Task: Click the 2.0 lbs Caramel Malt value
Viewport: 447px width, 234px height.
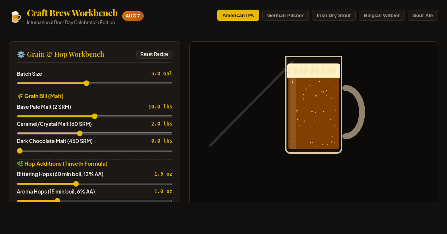Action: click(x=162, y=124)
